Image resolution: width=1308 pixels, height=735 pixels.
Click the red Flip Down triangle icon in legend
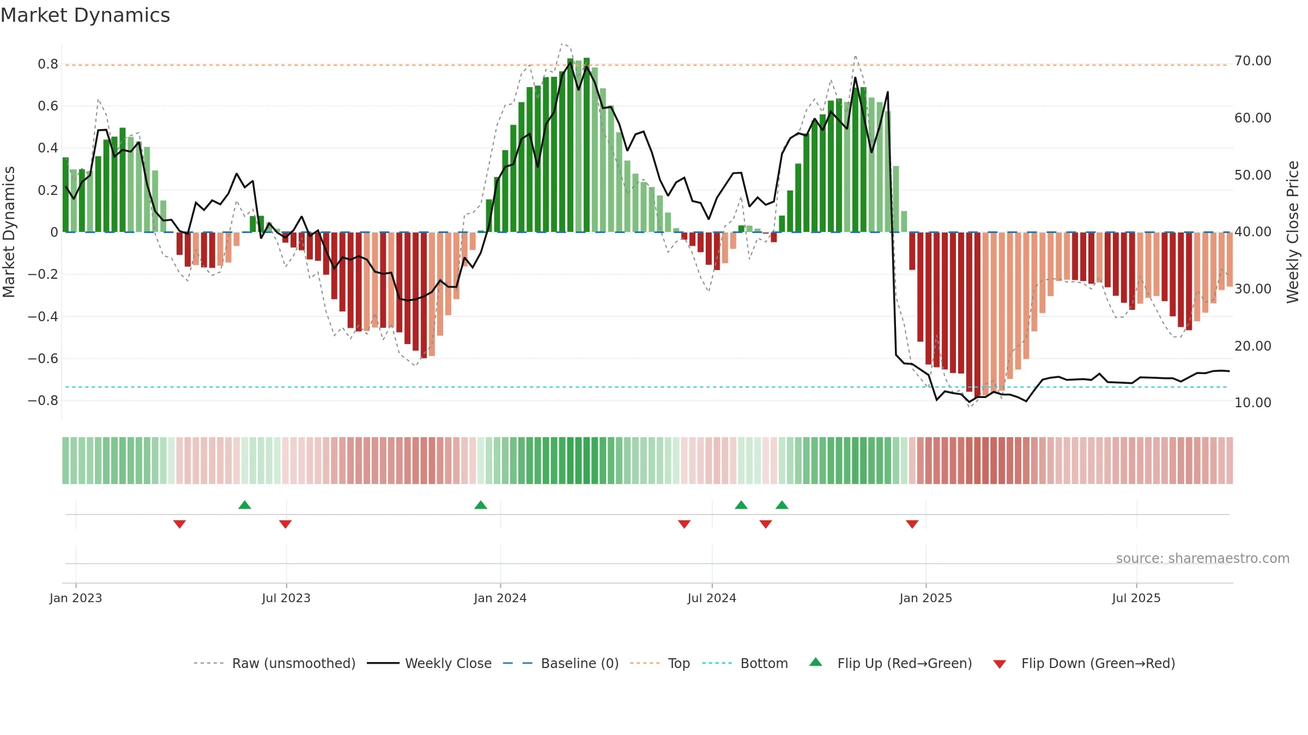[x=1000, y=664]
